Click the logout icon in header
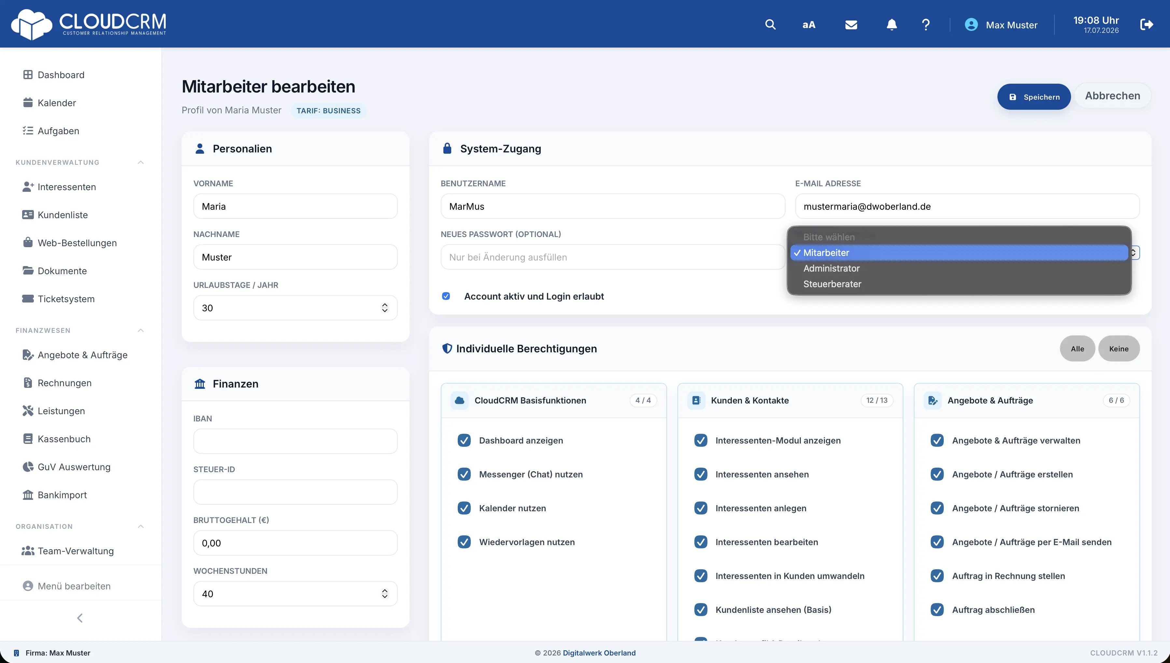Screen dimensions: 1170x663 (x=1146, y=25)
